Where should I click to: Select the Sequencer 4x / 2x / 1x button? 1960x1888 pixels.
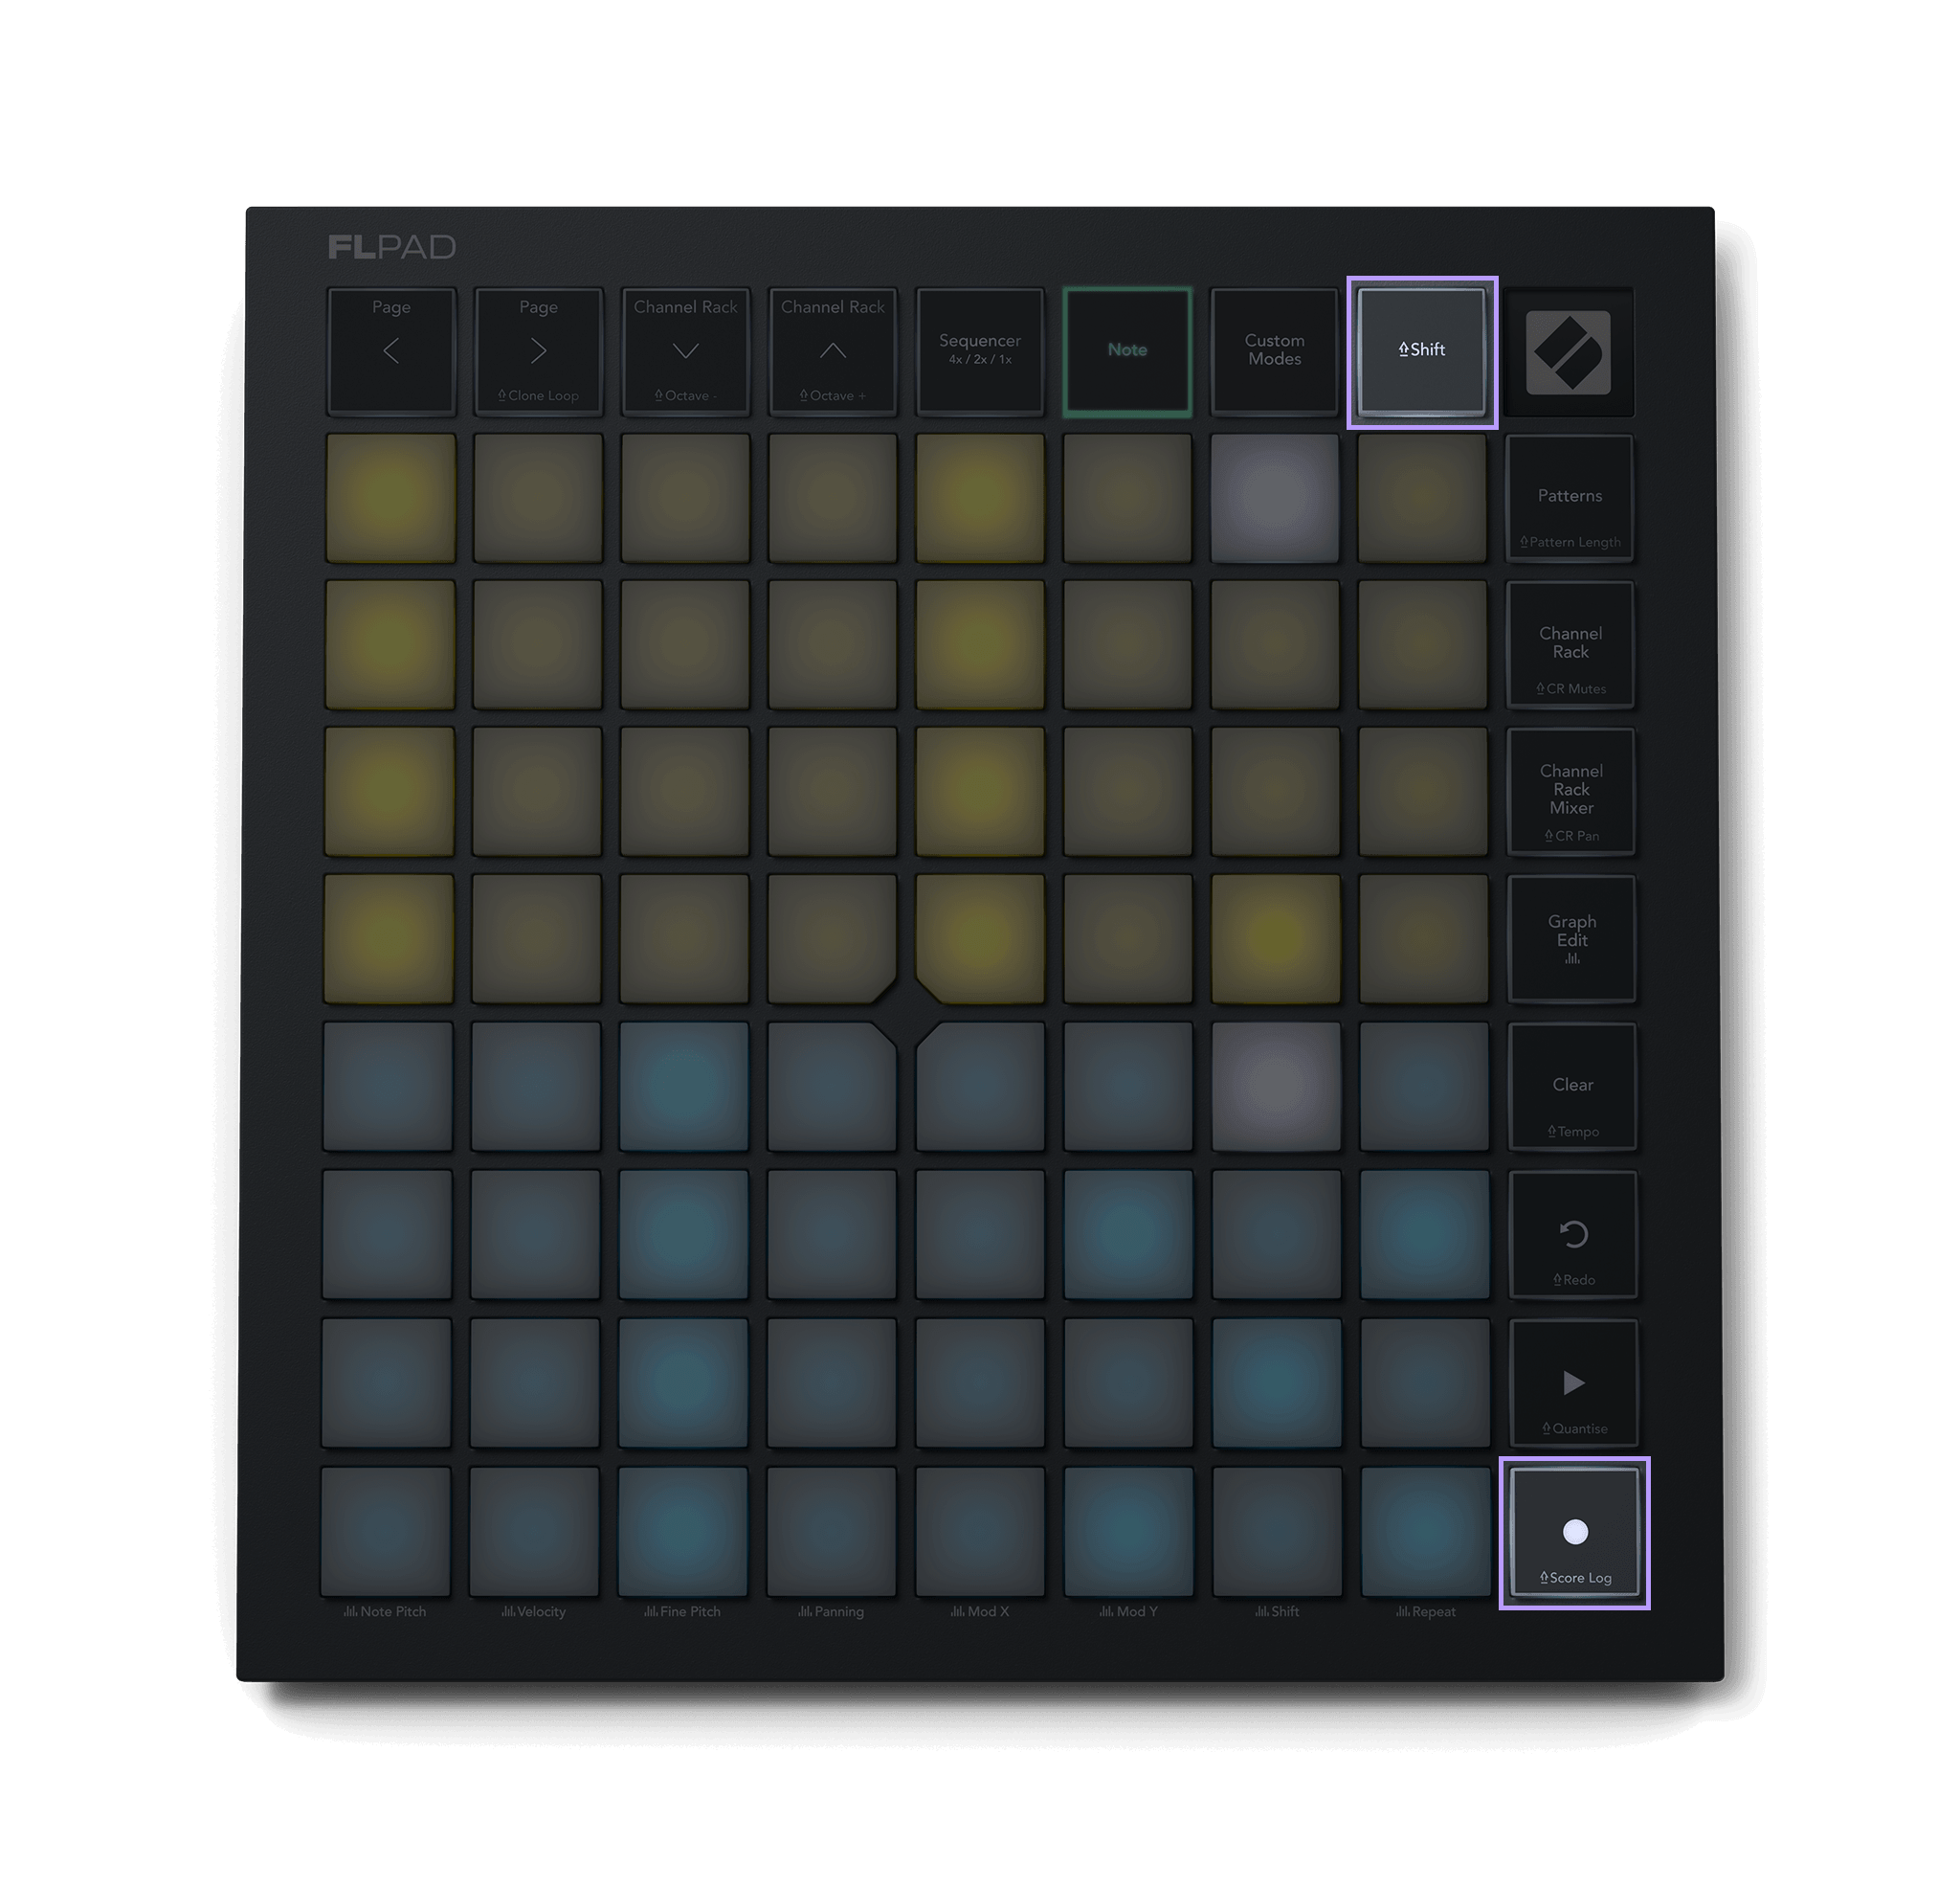[x=980, y=350]
